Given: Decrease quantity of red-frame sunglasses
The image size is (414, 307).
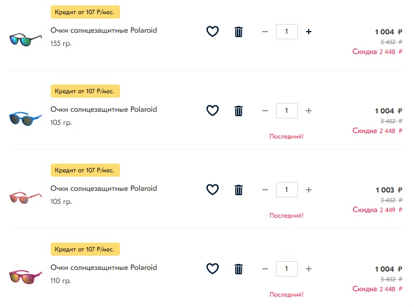Looking at the screenshot, I should [265, 190].
